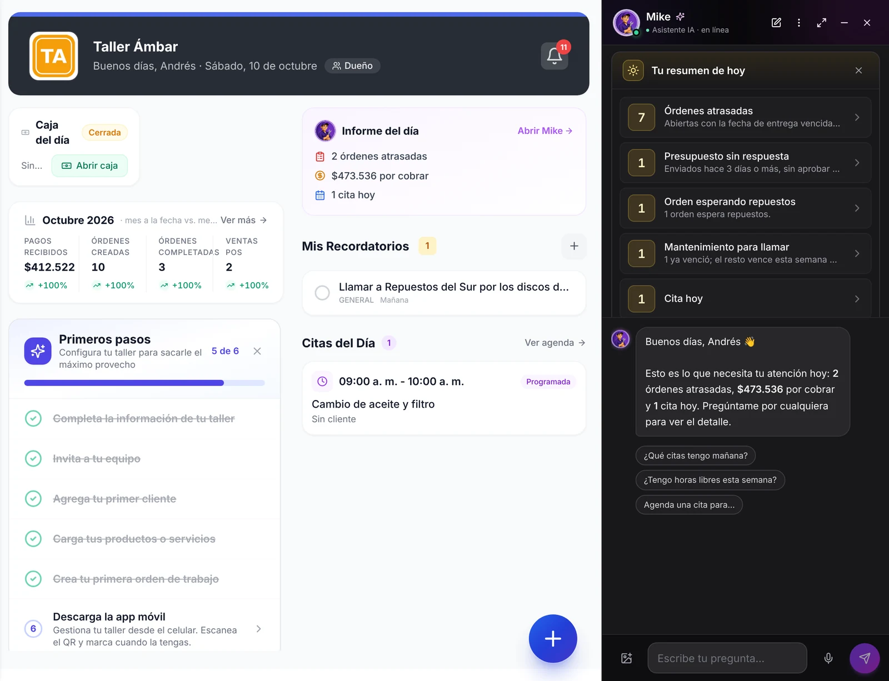Mark the Repuestos del Sur reminder as done
889x681 pixels.
(322, 293)
